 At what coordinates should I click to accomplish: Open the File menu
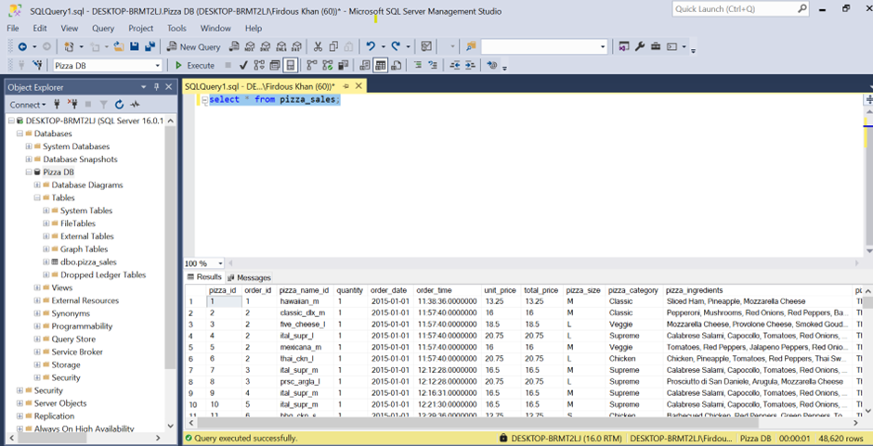coord(12,28)
